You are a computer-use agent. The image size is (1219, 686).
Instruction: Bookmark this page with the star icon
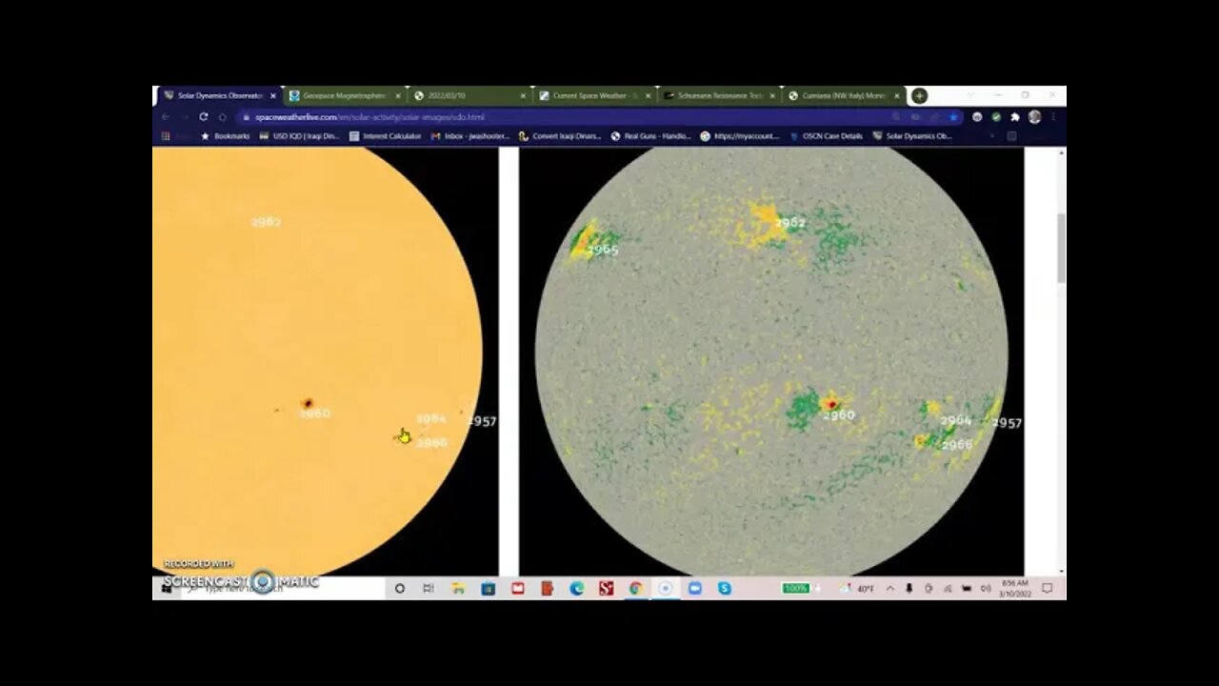click(x=953, y=117)
